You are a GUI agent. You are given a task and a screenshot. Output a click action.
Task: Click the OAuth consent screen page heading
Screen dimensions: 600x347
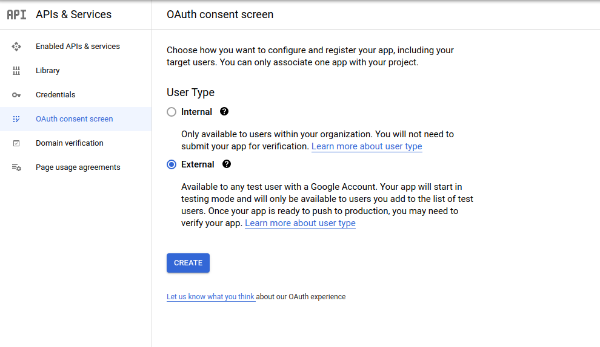pyautogui.click(x=220, y=15)
